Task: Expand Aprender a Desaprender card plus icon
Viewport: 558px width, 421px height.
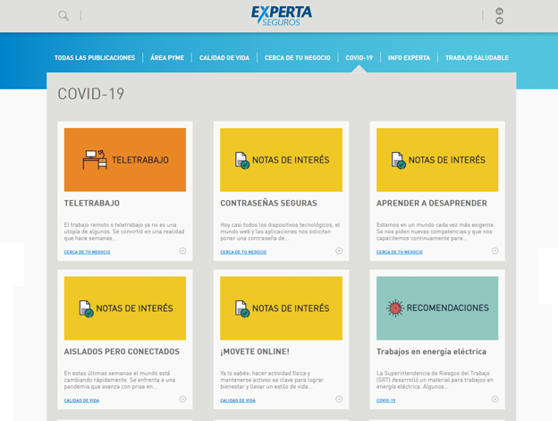Action: click(x=495, y=250)
